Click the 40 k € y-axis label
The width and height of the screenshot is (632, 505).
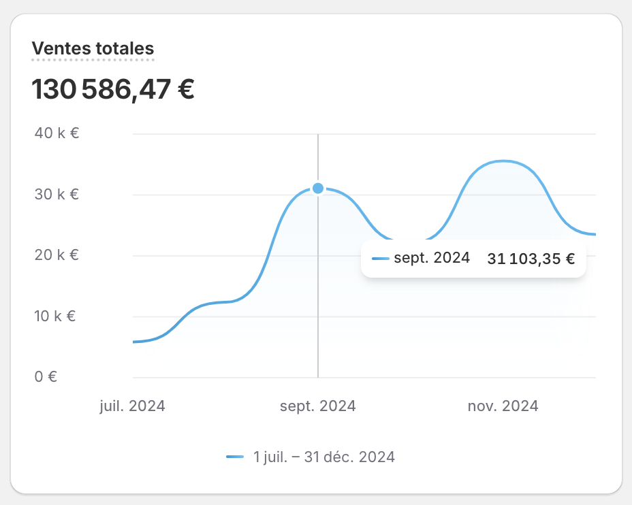[x=57, y=133]
